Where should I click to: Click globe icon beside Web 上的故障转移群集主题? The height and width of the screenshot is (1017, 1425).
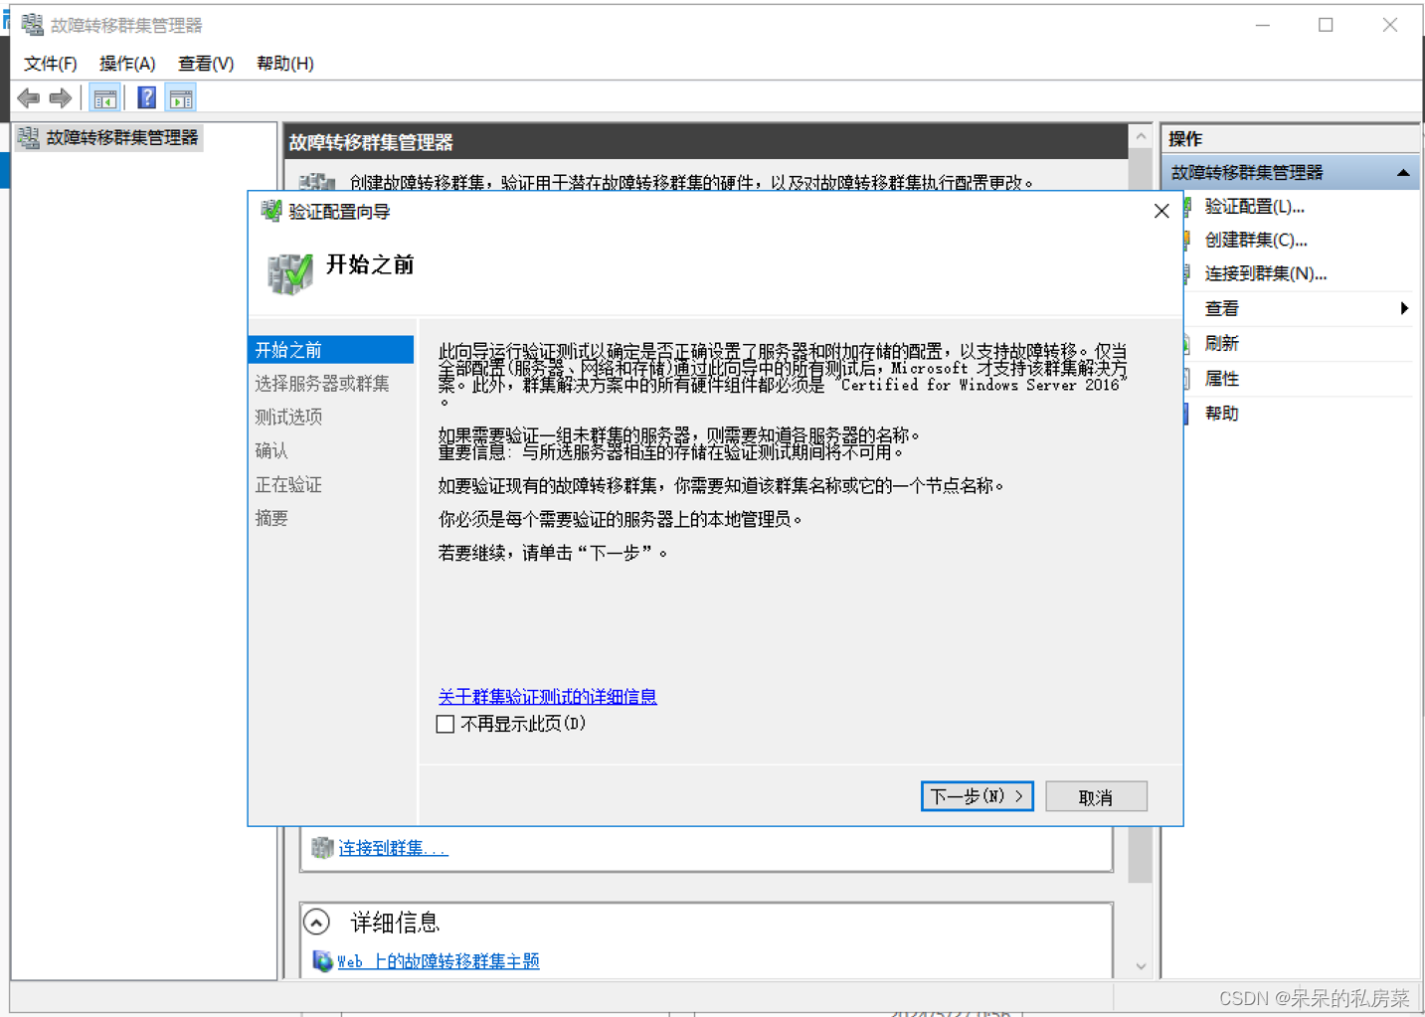click(322, 960)
